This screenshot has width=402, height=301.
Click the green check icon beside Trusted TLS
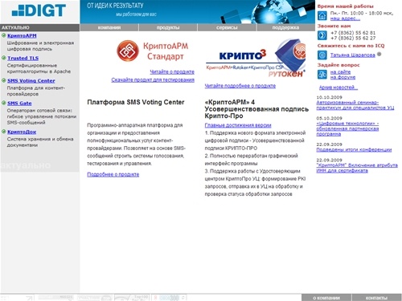(3, 58)
